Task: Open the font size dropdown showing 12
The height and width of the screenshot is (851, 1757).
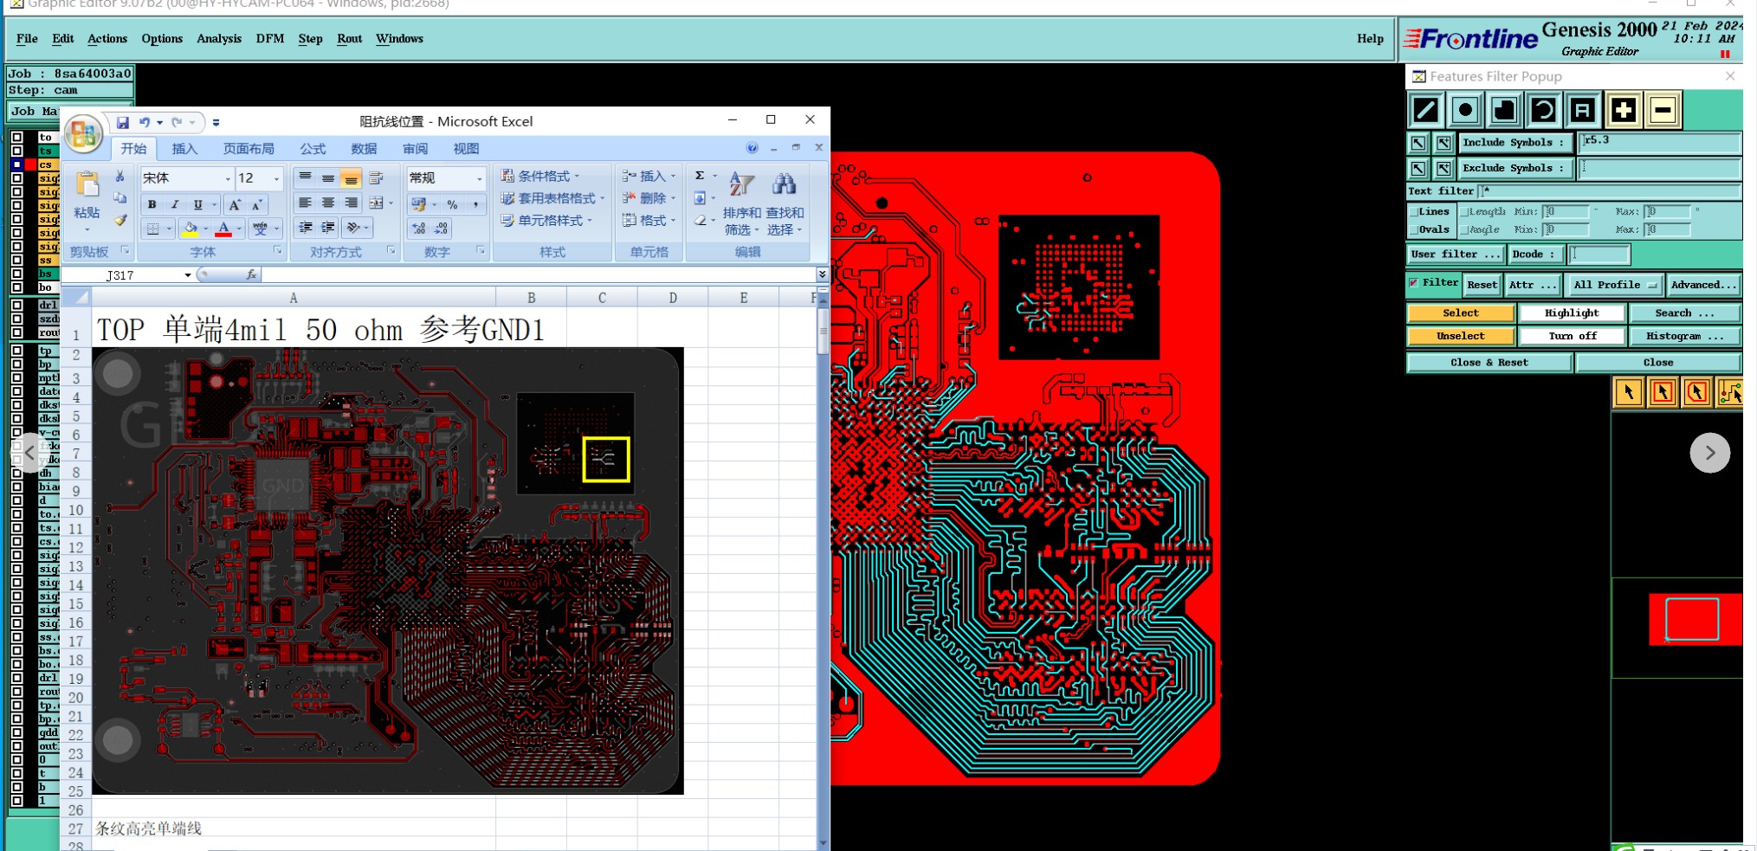Action: (x=276, y=178)
